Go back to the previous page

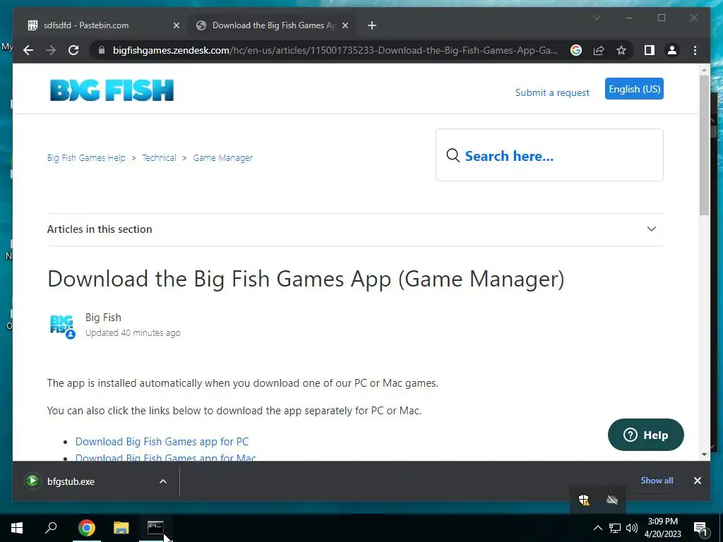coord(28,50)
